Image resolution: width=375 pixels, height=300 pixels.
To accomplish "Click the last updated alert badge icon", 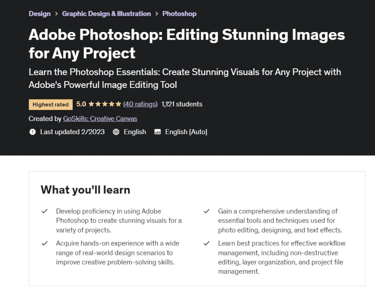I will tap(32, 132).
